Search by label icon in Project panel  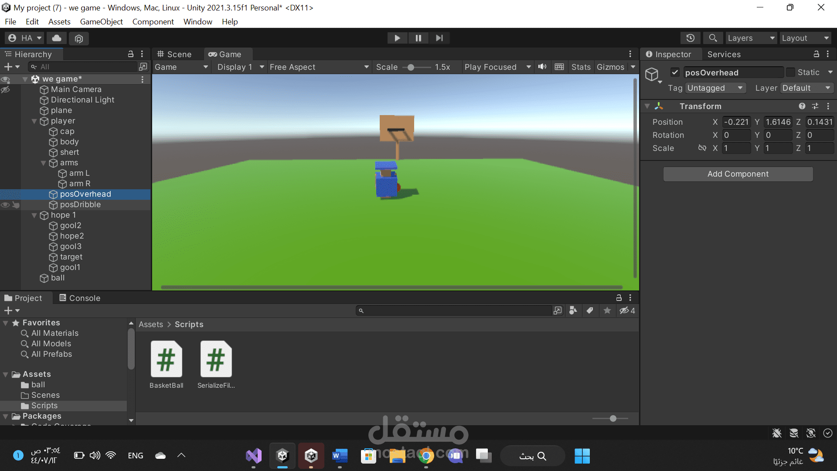(x=590, y=311)
